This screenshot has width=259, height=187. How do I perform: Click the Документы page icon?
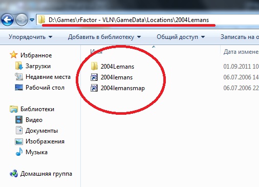coord(19,130)
